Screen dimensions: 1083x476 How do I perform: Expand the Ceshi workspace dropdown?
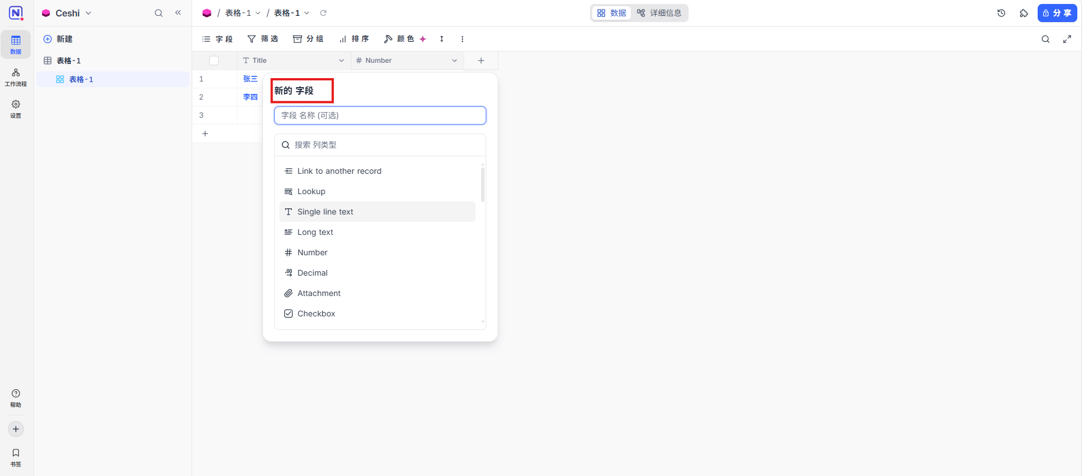click(x=88, y=13)
